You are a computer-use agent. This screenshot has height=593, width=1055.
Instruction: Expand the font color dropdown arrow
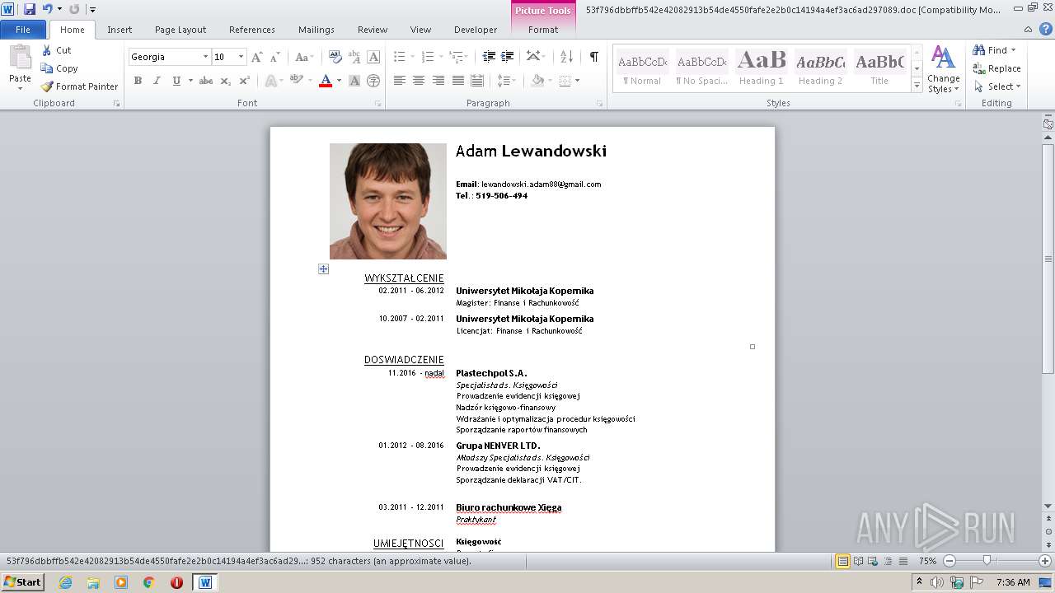click(x=339, y=81)
